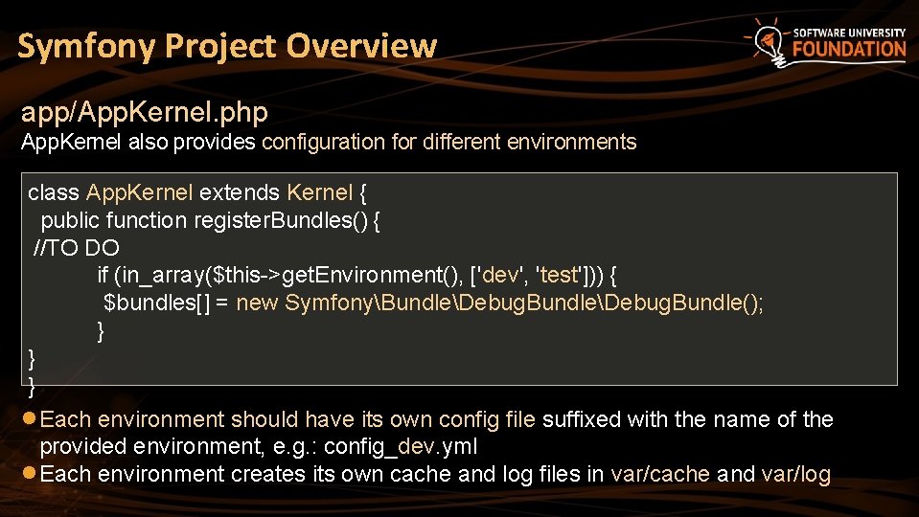Image resolution: width=919 pixels, height=517 pixels.
Task: Click 'var/log' highlighted path text
Action: 796,474
